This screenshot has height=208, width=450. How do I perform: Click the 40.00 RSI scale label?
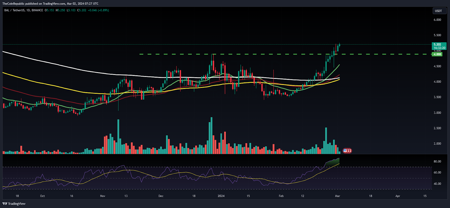pos(437,184)
